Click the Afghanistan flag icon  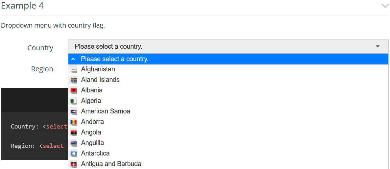74,70
